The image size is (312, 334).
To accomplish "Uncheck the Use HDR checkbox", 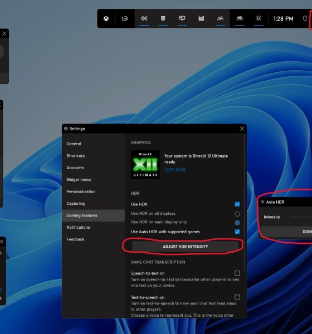I will coord(237,204).
